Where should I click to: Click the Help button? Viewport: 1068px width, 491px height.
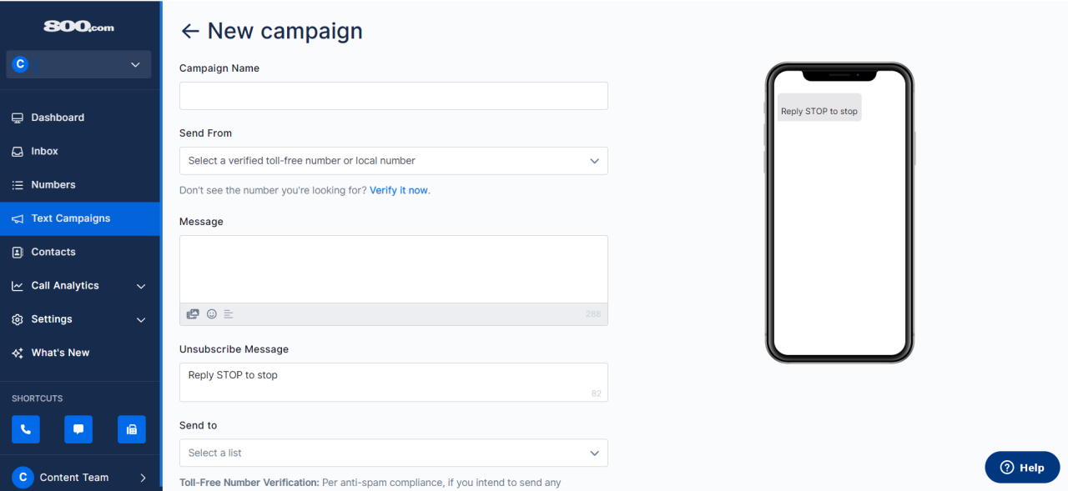point(1022,468)
